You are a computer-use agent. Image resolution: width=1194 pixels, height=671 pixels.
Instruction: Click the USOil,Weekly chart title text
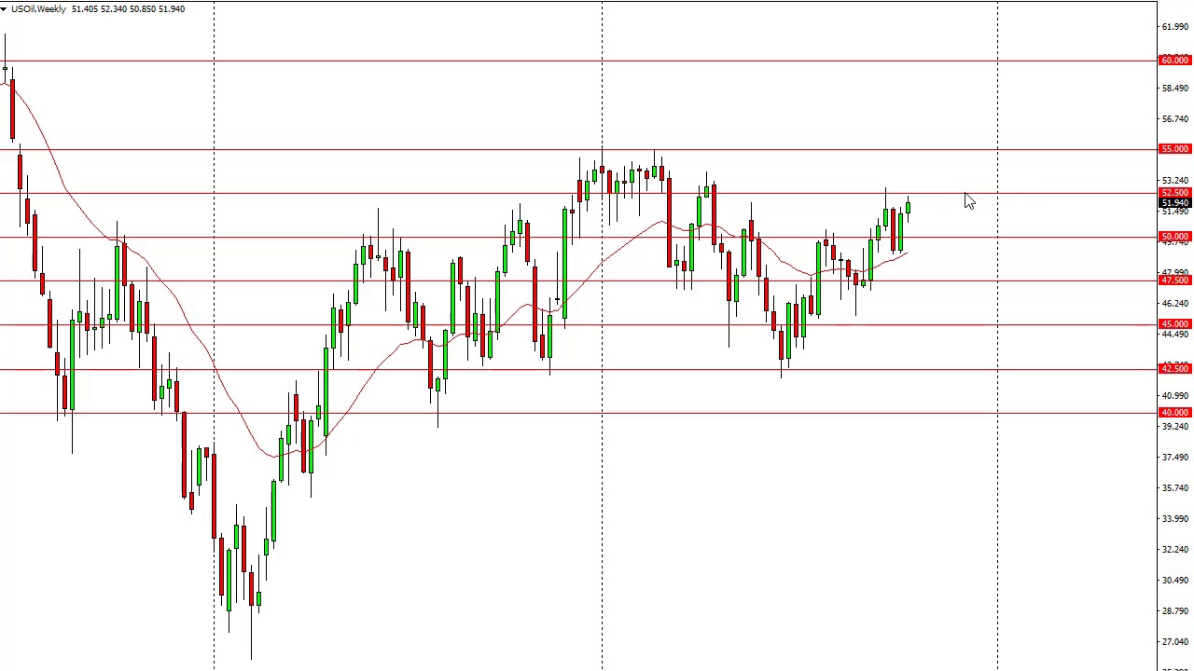click(38, 9)
